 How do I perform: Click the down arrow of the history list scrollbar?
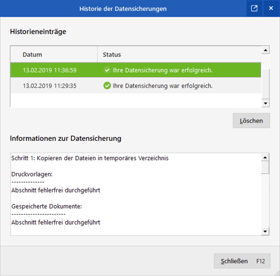265,103
